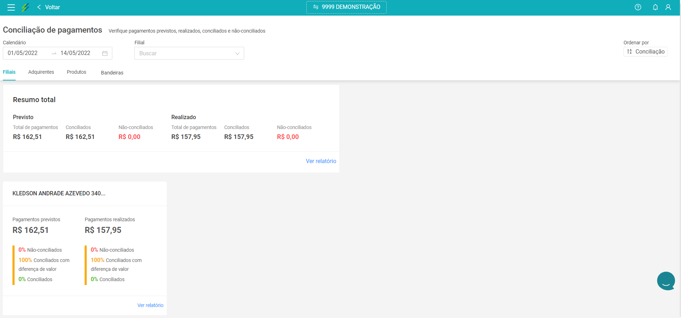Open the notifications bell
Image resolution: width=681 pixels, height=318 pixels.
tap(655, 7)
